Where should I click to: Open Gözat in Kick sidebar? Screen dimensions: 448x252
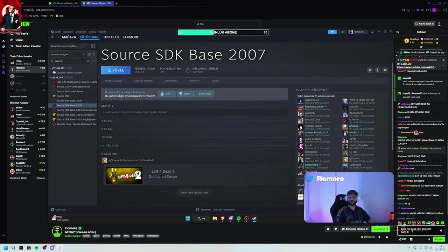[x=17, y=40]
